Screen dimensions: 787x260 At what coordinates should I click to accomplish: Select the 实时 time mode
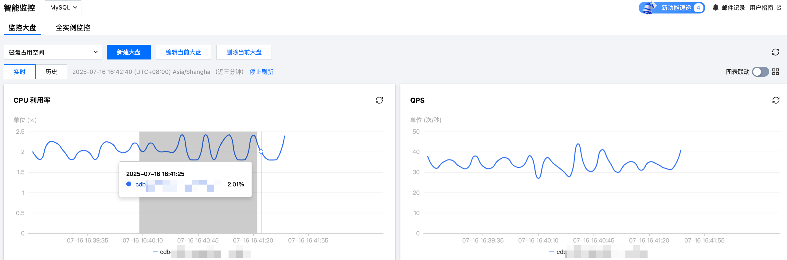coord(20,72)
